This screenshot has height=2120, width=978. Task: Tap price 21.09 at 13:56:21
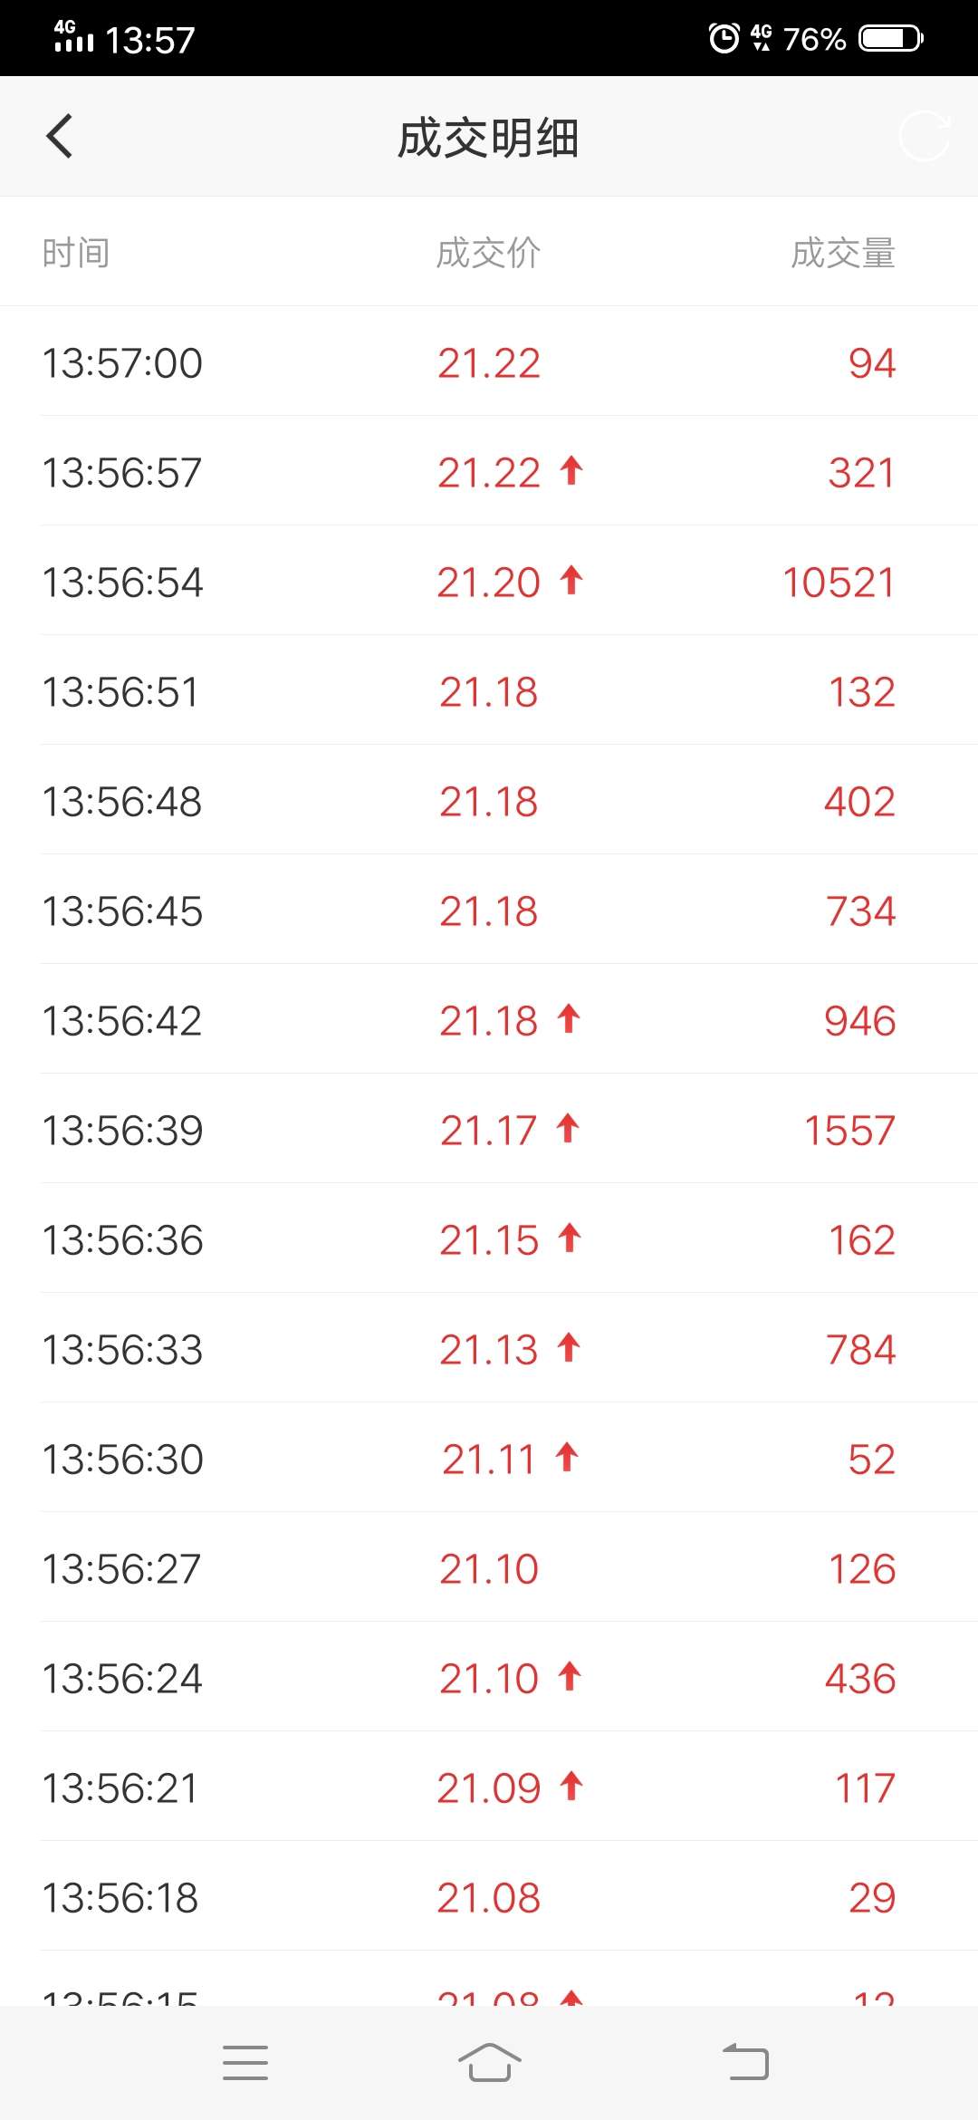488,1788
